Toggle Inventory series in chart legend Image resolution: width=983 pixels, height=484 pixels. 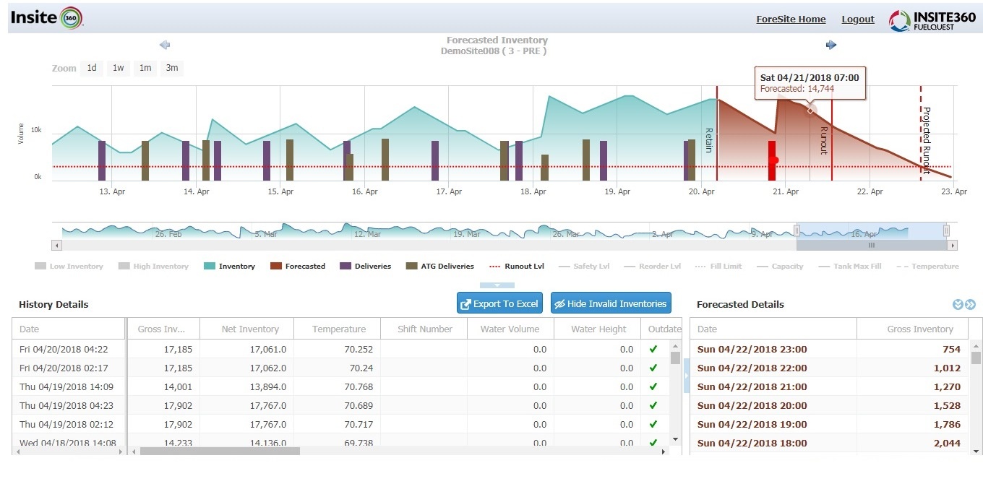(230, 267)
